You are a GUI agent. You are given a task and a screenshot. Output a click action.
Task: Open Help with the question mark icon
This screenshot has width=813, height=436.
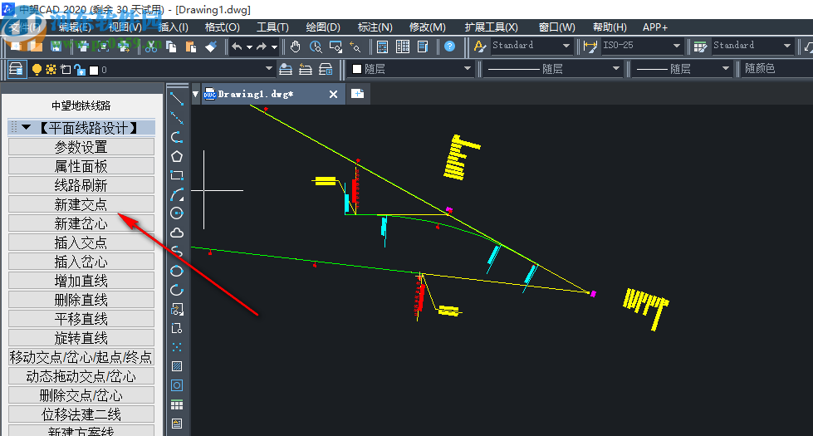pos(449,47)
